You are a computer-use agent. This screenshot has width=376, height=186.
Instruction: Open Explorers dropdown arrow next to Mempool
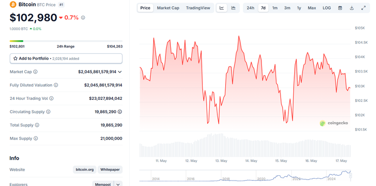pos(118,185)
